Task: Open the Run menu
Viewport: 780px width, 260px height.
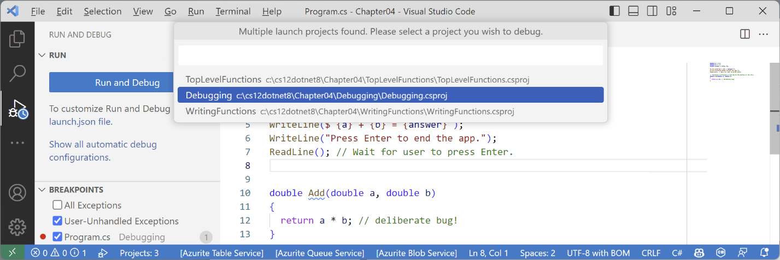Action: [x=196, y=11]
